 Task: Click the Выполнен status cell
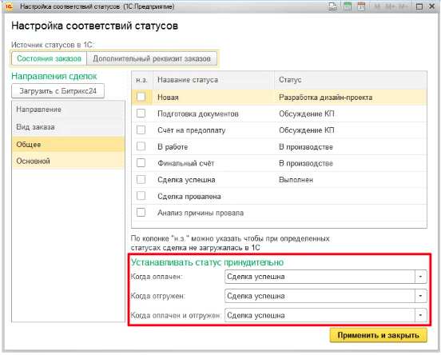click(x=351, y=180)
